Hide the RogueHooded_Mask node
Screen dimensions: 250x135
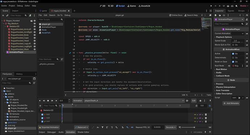[x=34, y=49]
